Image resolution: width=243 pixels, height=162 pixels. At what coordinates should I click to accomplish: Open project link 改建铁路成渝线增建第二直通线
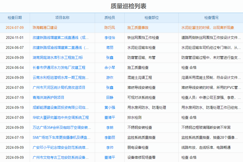60,48
